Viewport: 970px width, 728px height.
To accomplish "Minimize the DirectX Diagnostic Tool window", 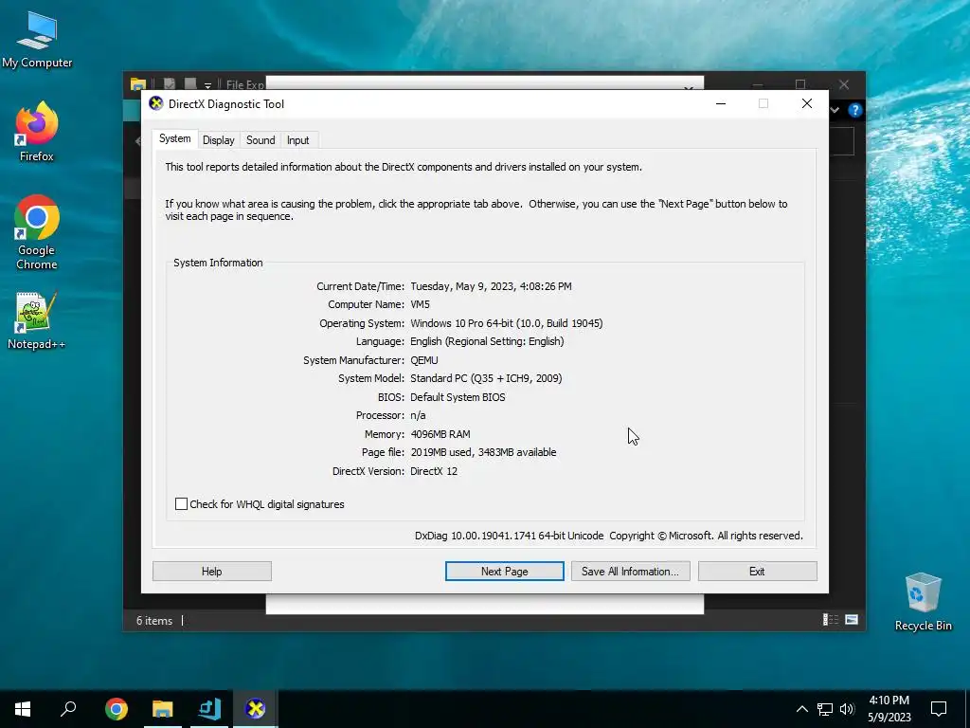I will point(721,103).
